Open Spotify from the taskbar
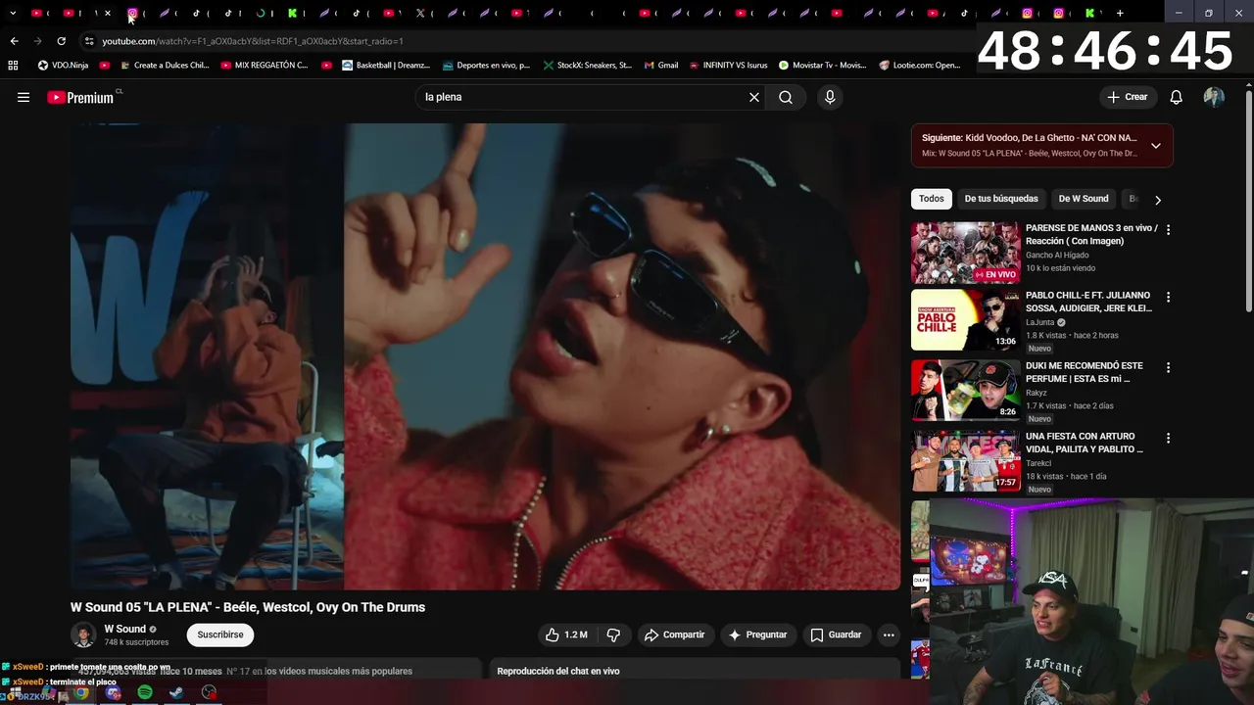 145,692
